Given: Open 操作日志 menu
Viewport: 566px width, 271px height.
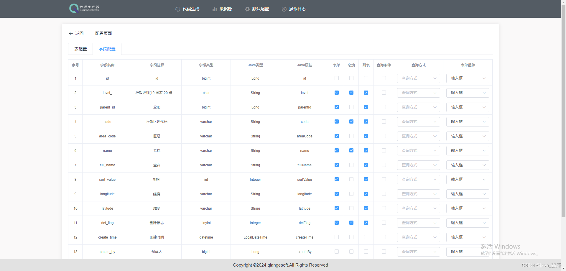Looking at the screenshot, I should [294, 9].
